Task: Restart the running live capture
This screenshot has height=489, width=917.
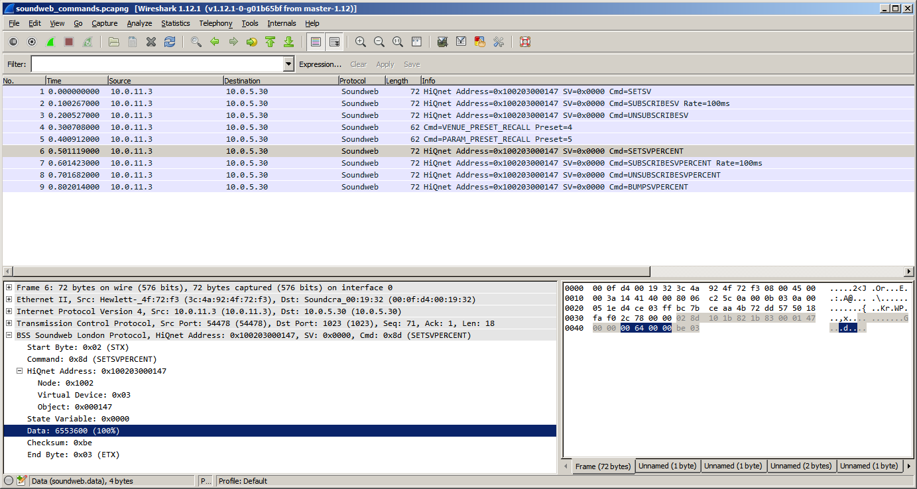Action: coord(88,42)
